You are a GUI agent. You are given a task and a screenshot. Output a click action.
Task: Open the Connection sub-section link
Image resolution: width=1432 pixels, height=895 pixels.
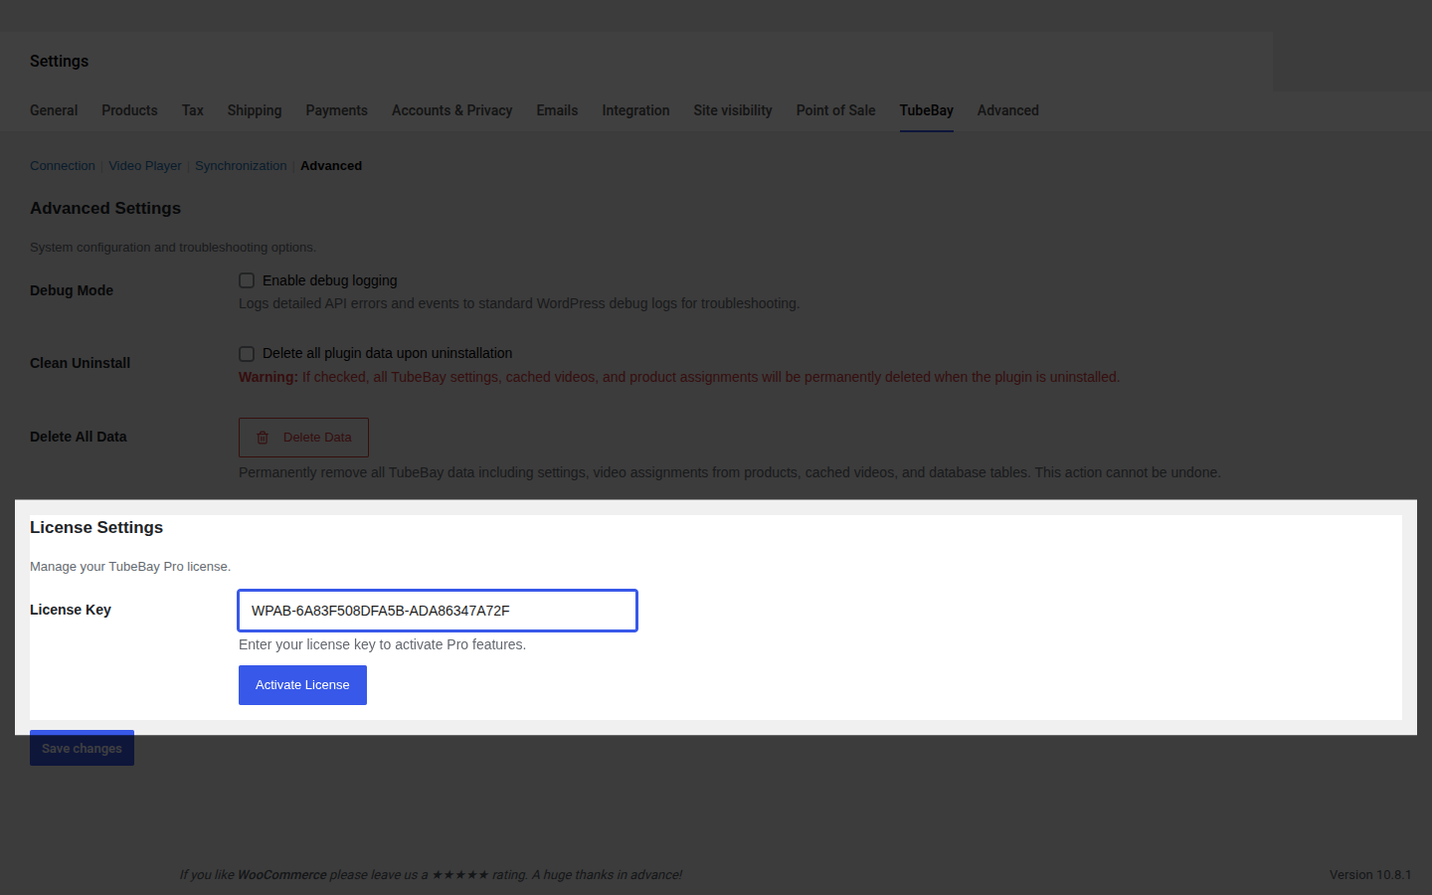coord(63,166)
